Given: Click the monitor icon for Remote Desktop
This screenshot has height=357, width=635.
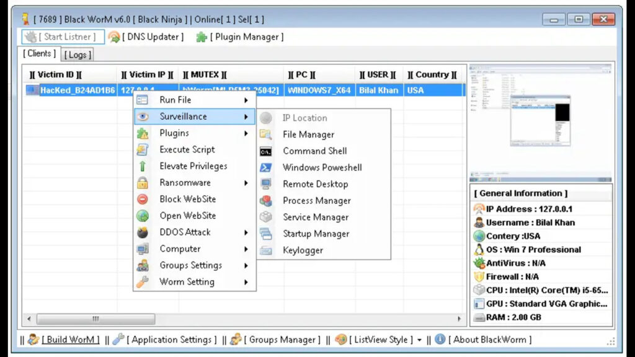Looking at the screenshot, I should (x=265, y=184).
